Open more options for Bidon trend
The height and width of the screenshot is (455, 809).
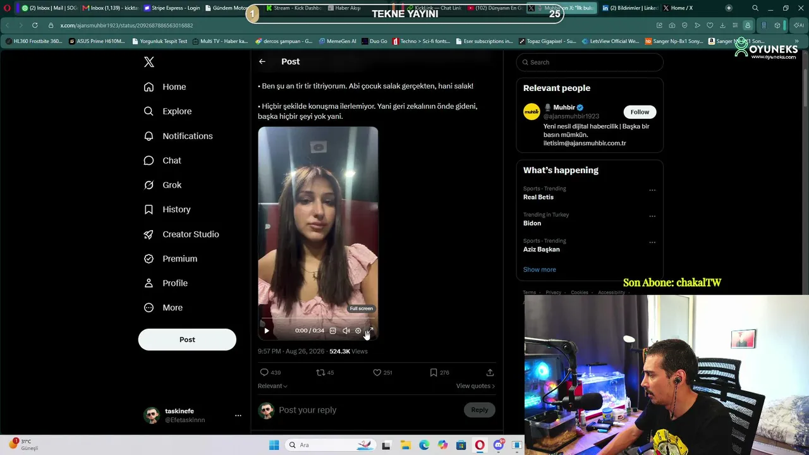point(652,216)
